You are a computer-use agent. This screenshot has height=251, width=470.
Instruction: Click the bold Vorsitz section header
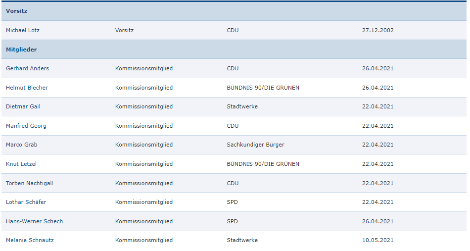coord(17,11)
